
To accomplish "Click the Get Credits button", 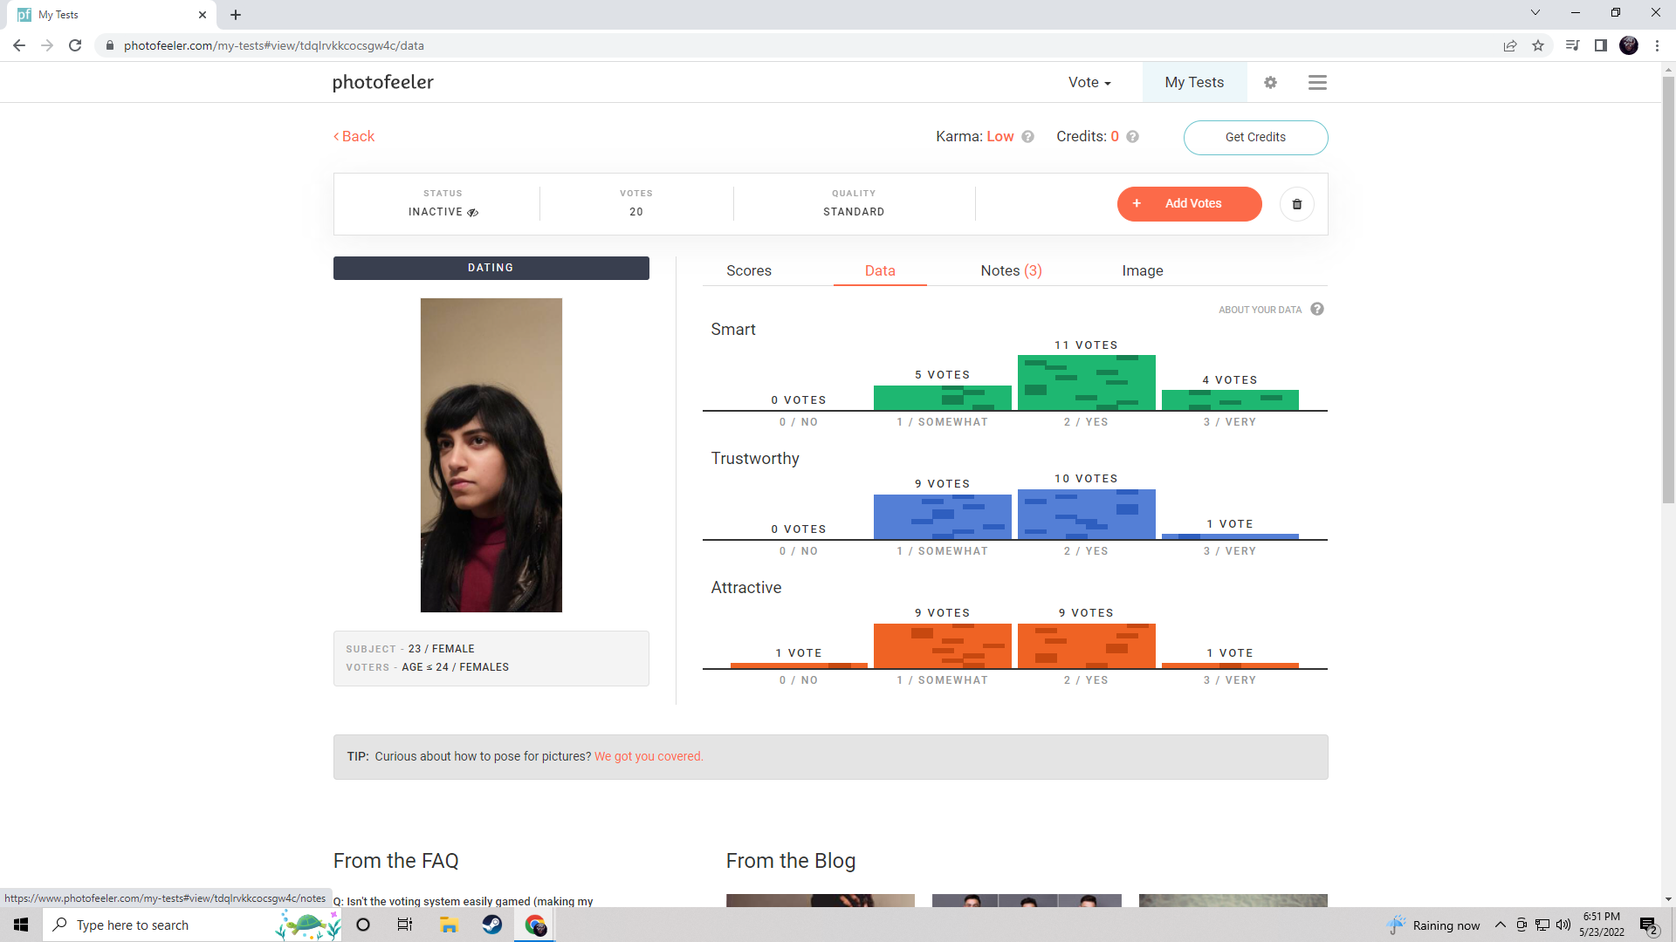I will click(x=1255, y=137).
